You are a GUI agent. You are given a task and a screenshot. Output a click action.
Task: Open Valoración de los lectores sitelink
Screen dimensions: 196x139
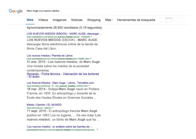tap(81, 74)
